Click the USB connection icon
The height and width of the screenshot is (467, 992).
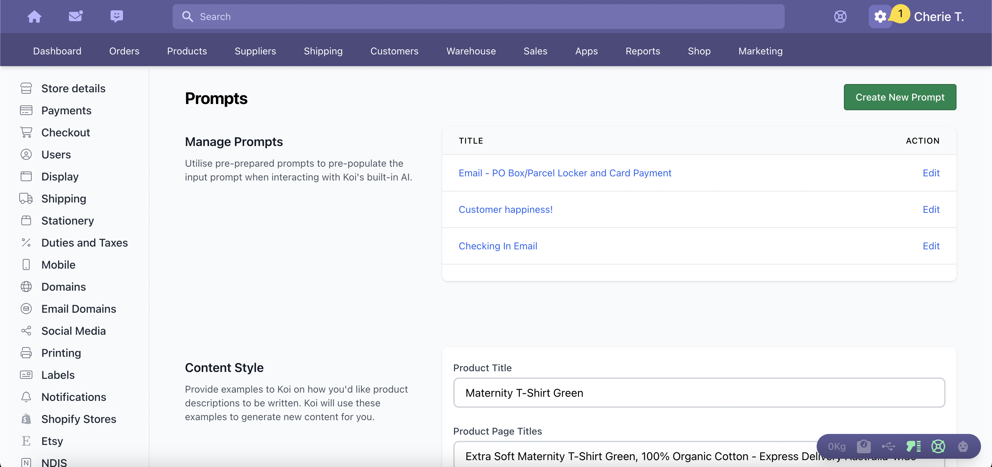pyautogui.click(x=888, y=446)
